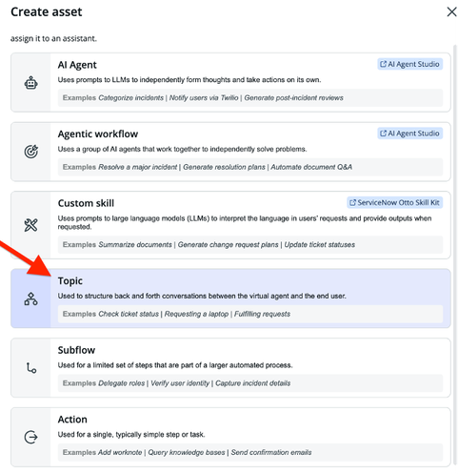Choose the Subflow asset heading
This screenshot has height=474, width=458.
[76, 350]
